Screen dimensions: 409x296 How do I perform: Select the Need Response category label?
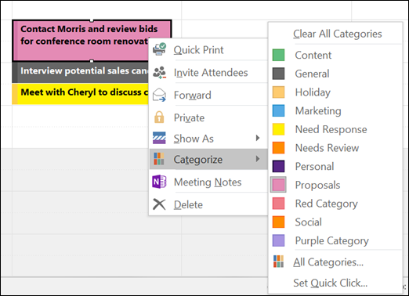point(331,129)
